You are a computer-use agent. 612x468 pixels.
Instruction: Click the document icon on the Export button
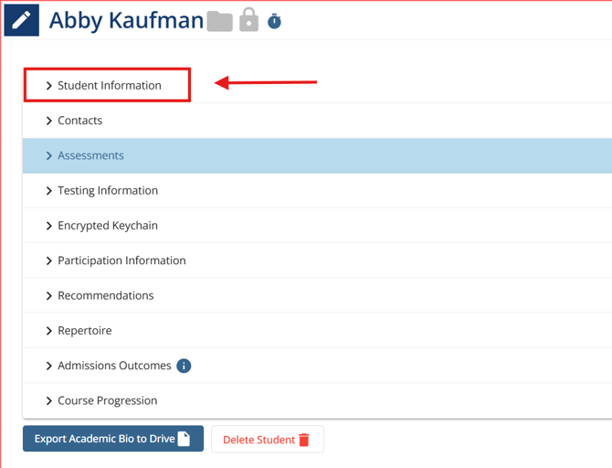click(x=184, y=439)
